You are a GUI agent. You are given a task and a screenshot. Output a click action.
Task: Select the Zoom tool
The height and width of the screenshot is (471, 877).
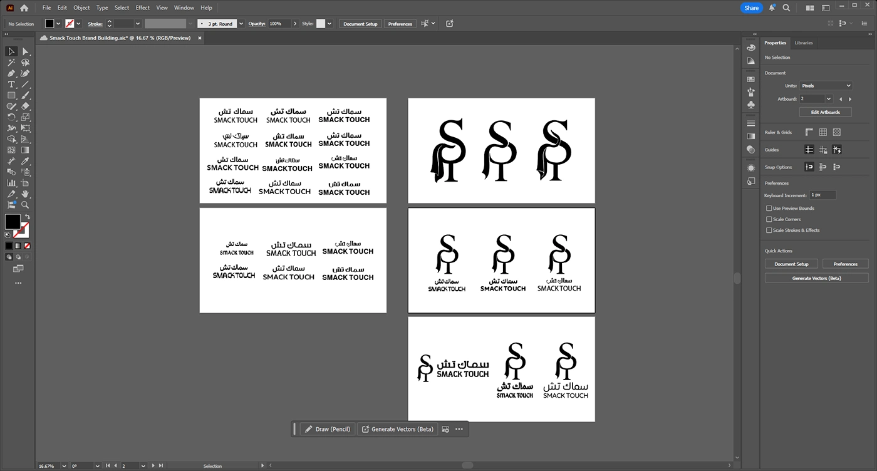(x=25, y=205)
